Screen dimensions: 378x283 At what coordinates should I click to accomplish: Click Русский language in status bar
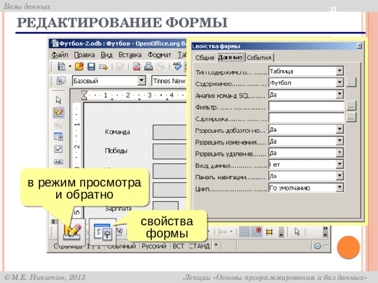[154, 246]
